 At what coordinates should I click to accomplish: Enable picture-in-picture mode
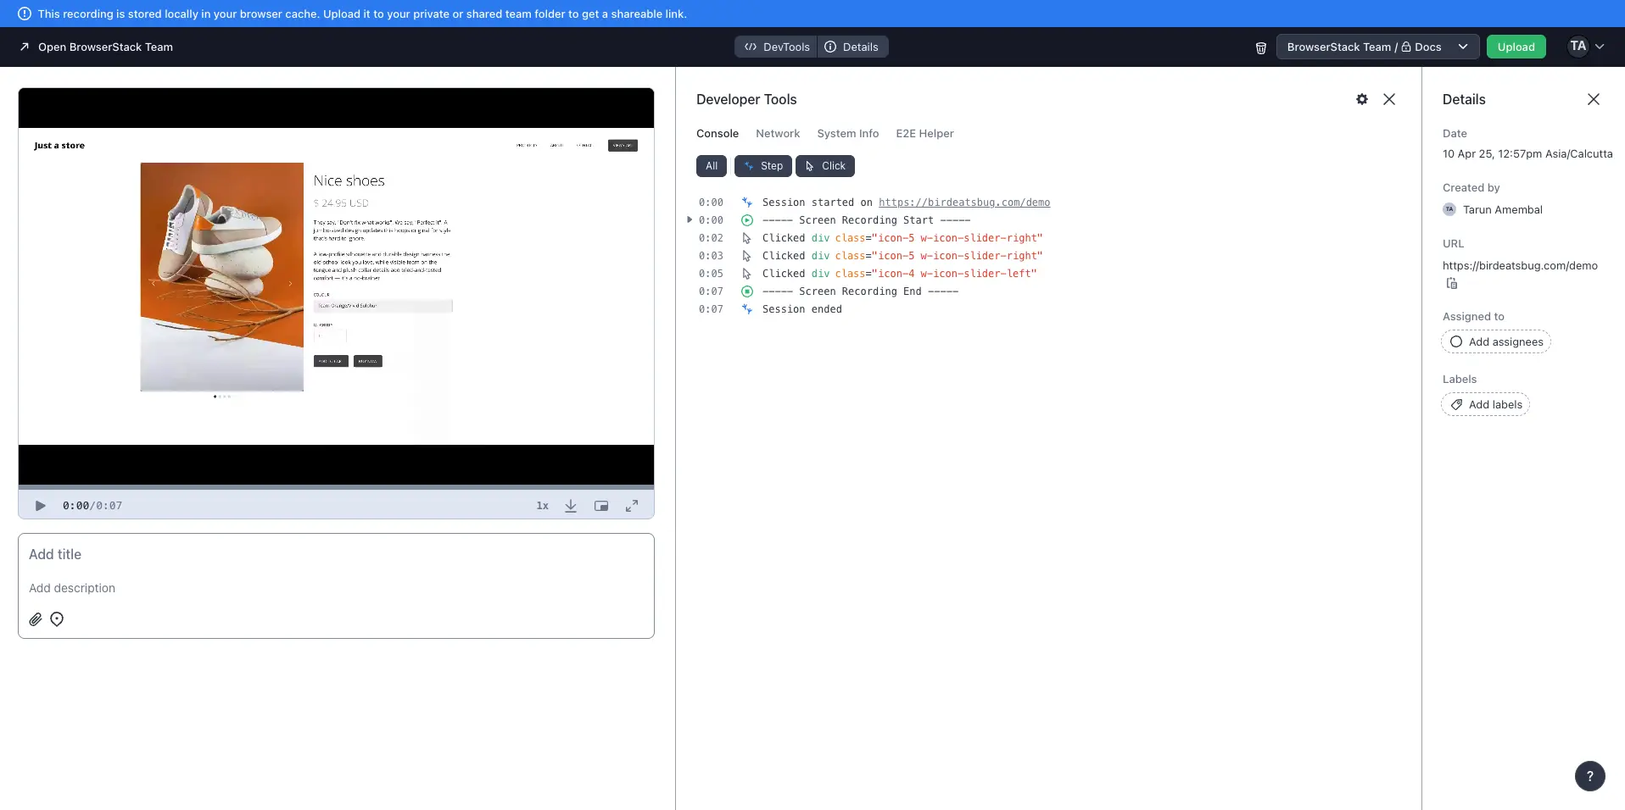coord(601,506)
